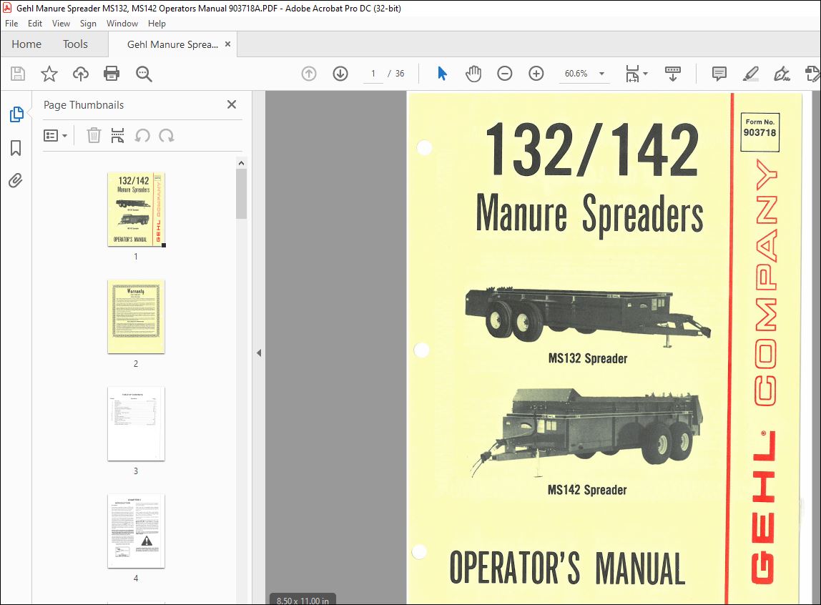Go to next page with down arrow
The image size is (821, 605).
[x=340, y=74]
